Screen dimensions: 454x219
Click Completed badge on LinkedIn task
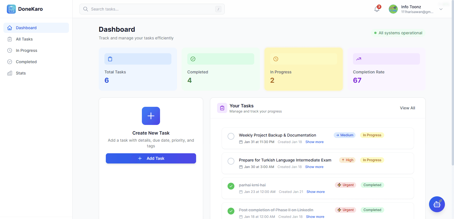(x=372, y=210)
